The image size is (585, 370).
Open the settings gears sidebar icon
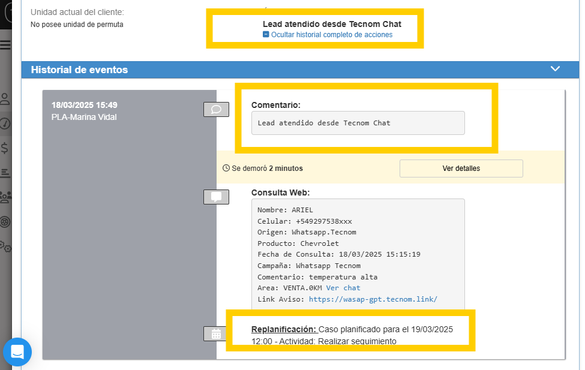(5, 246)
